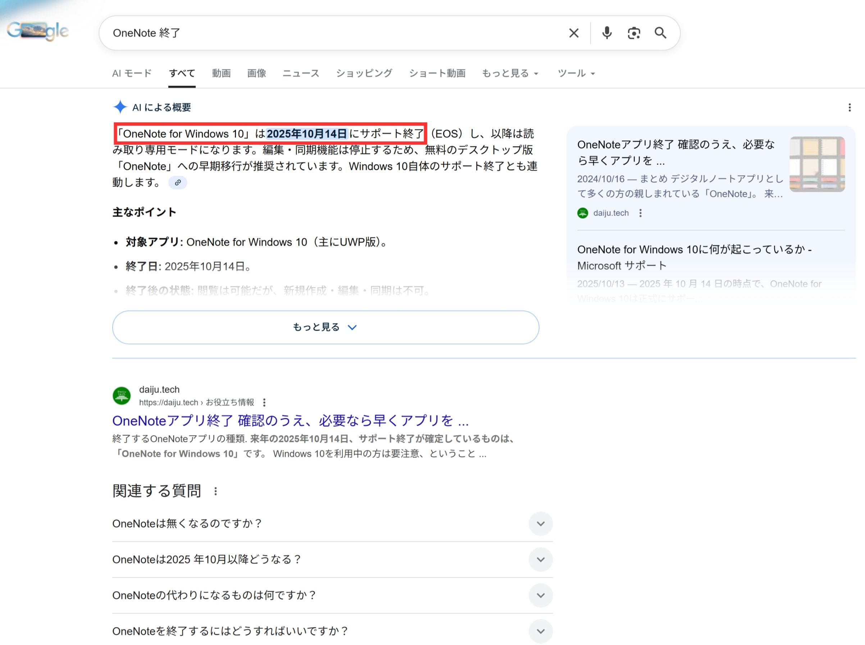Open the ツール dropdown

click(575, 73)
